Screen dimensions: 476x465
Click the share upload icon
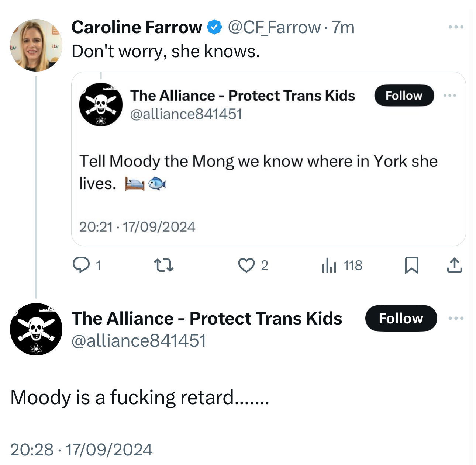(454, 265)
